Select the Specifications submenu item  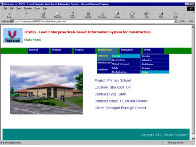point(126,60)
